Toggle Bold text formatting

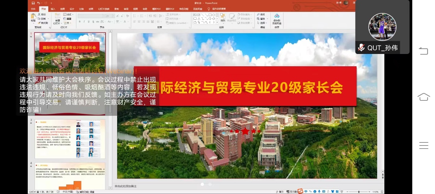point(79,22)
